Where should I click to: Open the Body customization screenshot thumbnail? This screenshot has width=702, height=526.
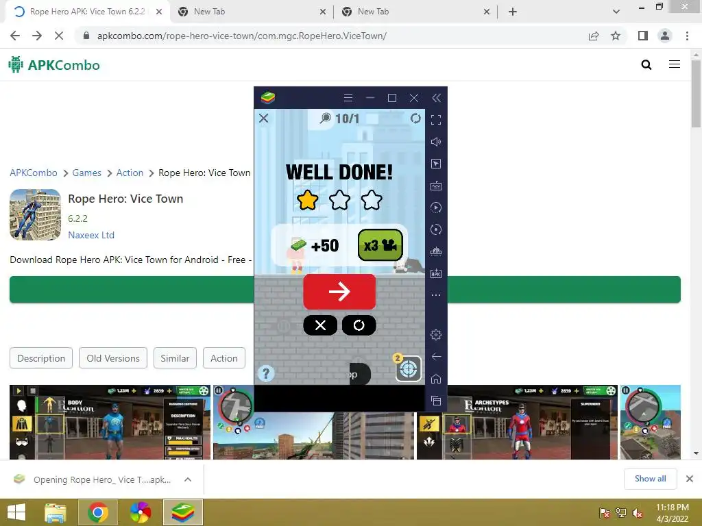[x=110, y=422]
